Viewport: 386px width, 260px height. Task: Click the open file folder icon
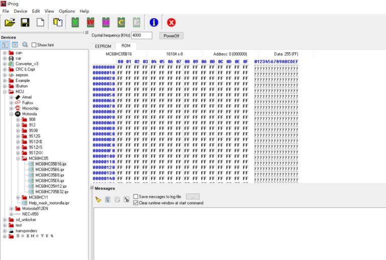point(10,23)
